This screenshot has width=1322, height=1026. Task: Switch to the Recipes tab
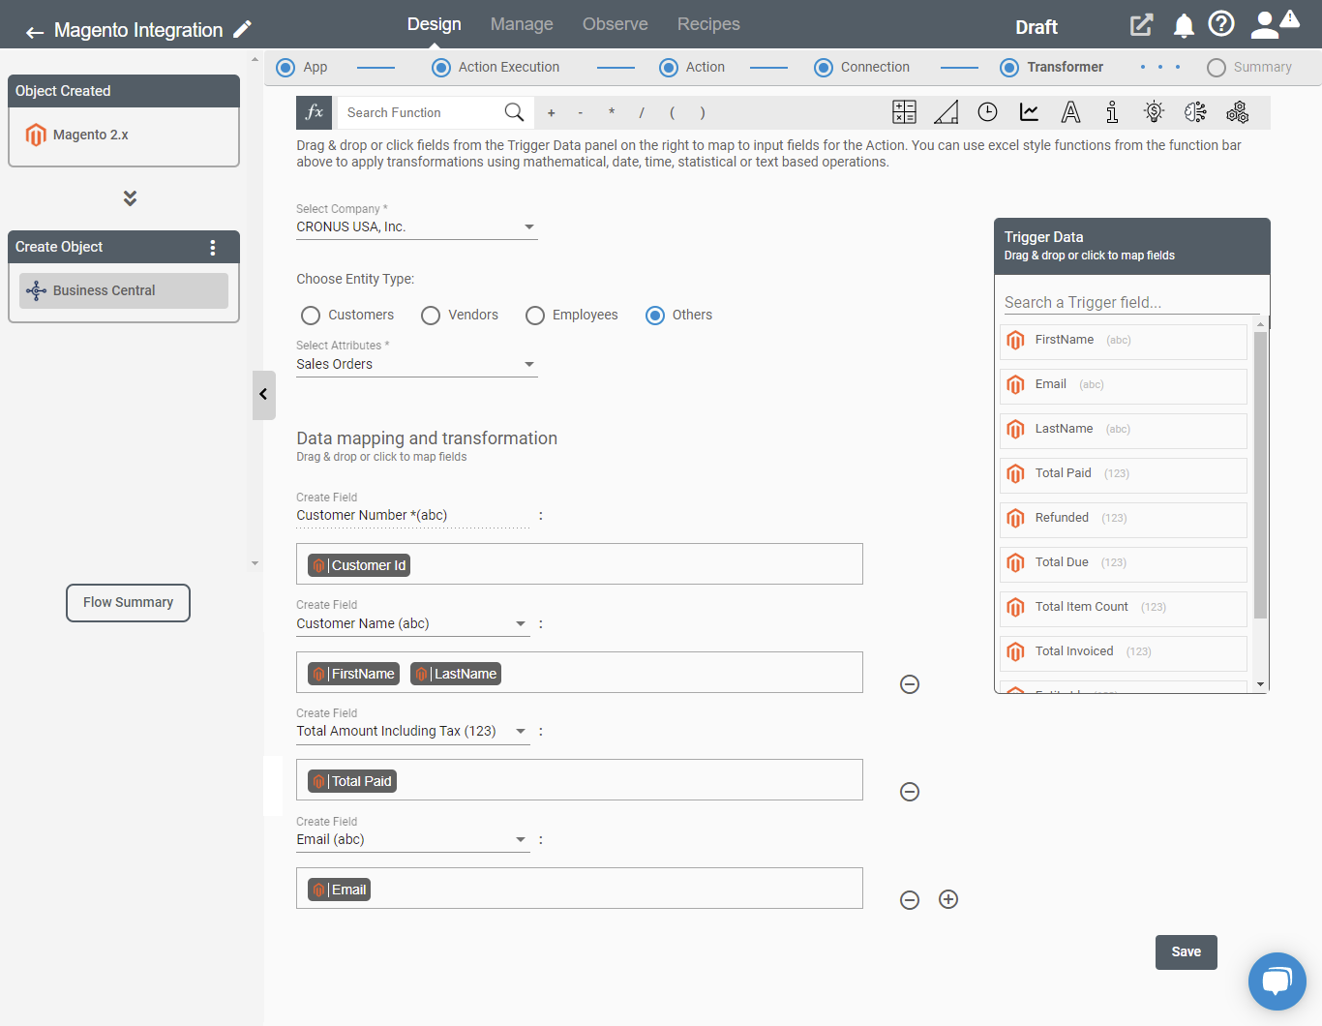708,24
